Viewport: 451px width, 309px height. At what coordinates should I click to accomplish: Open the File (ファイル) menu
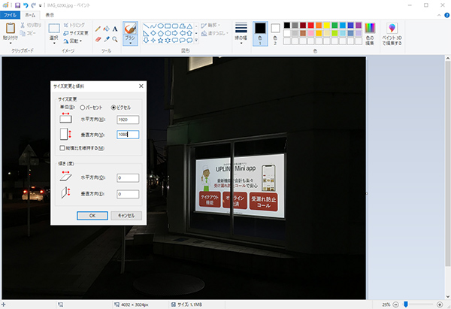pos(10,15)
